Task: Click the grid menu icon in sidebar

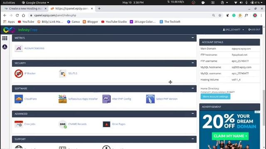Action: 5,38
